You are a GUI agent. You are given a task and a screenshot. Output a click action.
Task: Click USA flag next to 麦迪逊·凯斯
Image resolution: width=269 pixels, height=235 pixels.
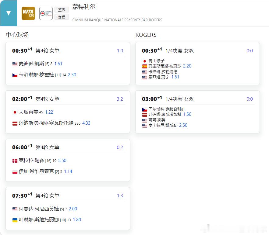coord(15,64)
